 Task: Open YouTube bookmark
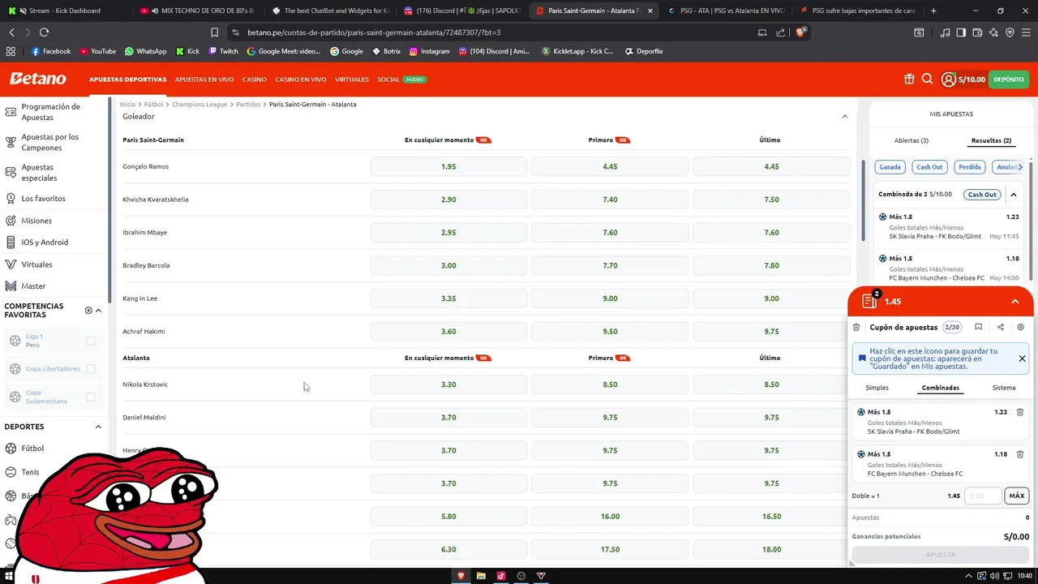pos(97,51)
